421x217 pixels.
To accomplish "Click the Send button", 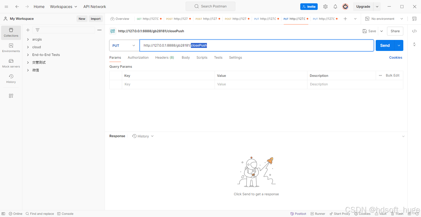I will pyautogui.click(x=385, y=45).
